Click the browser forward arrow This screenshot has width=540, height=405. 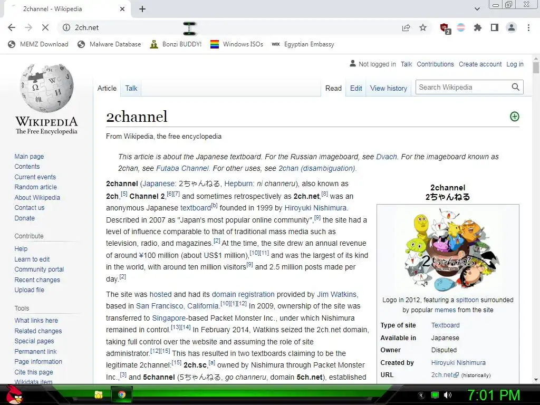tap(28, 27)
